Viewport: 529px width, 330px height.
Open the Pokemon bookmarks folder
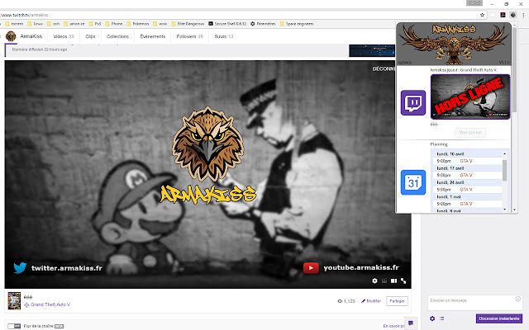[x=138, y=24]
